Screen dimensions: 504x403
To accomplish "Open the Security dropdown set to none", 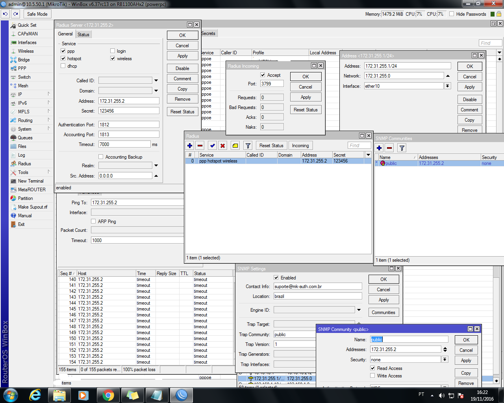I will click(445, 359).
